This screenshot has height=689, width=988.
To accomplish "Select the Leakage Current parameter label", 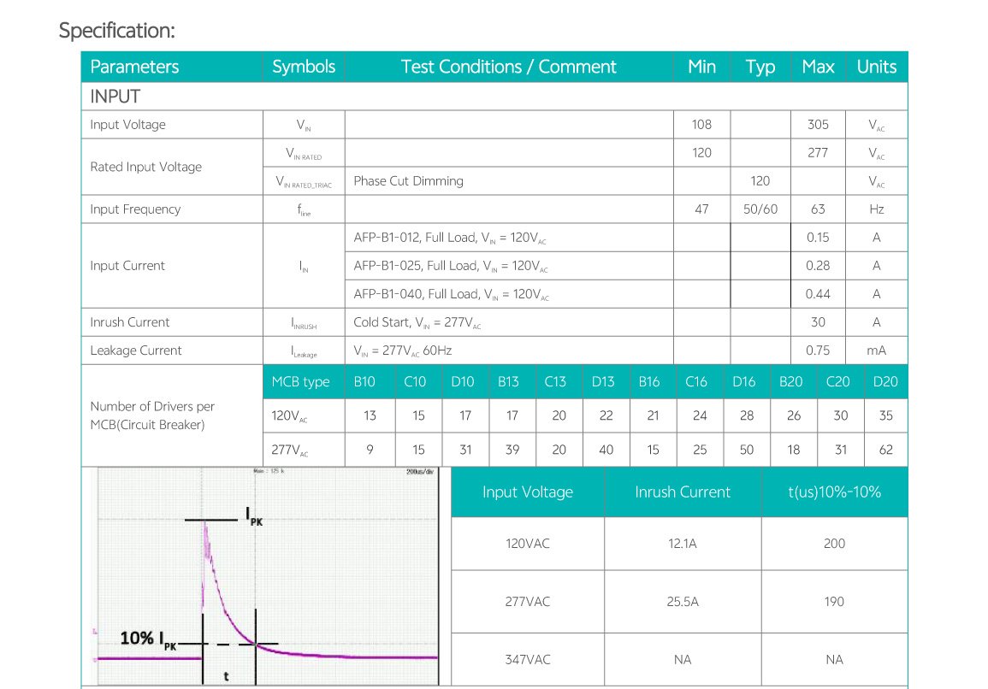I will click(x=136, y=350).
